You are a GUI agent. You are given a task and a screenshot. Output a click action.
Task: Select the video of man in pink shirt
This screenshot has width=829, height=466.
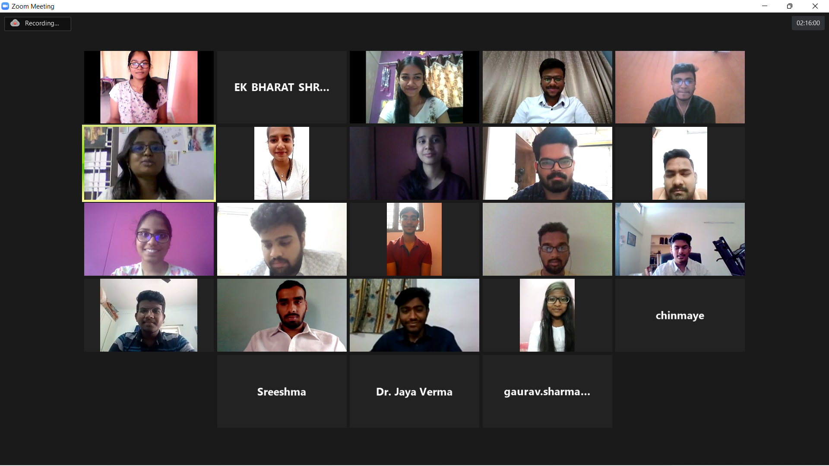coord(282,315)
